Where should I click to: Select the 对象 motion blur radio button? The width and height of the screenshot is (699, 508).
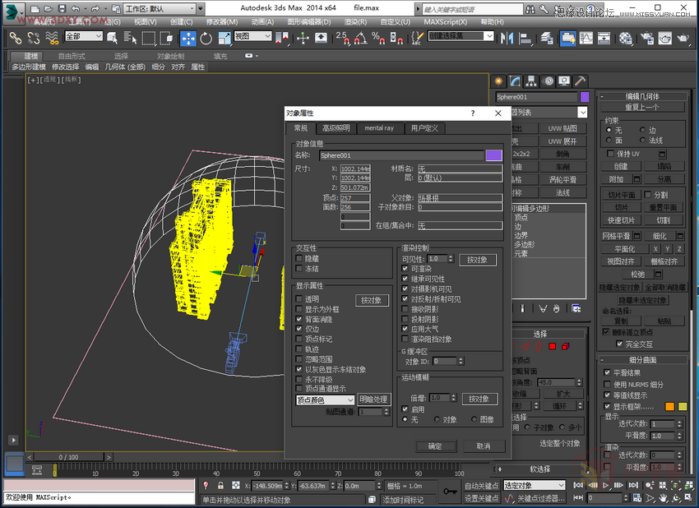point(437,418)
